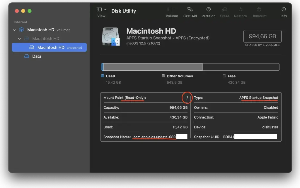Click the storage usage capacity bar
300x188 pixels.
coord(190,67)
